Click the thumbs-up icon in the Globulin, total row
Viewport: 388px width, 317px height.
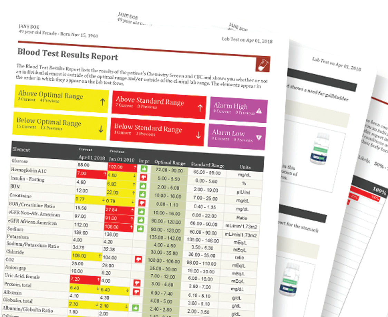136,308
